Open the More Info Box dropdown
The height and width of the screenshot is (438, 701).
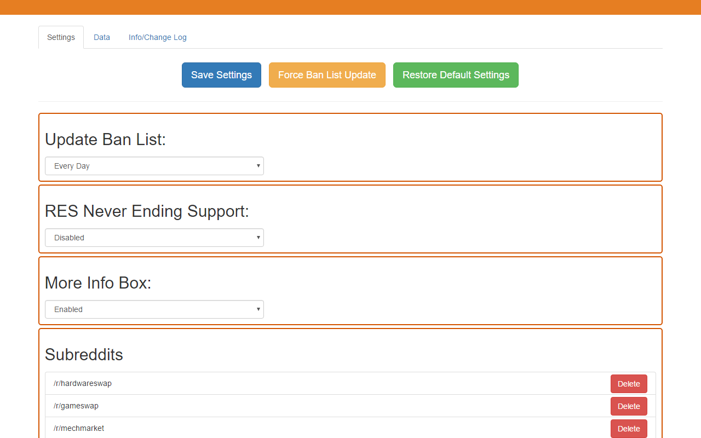coord(154,309)
